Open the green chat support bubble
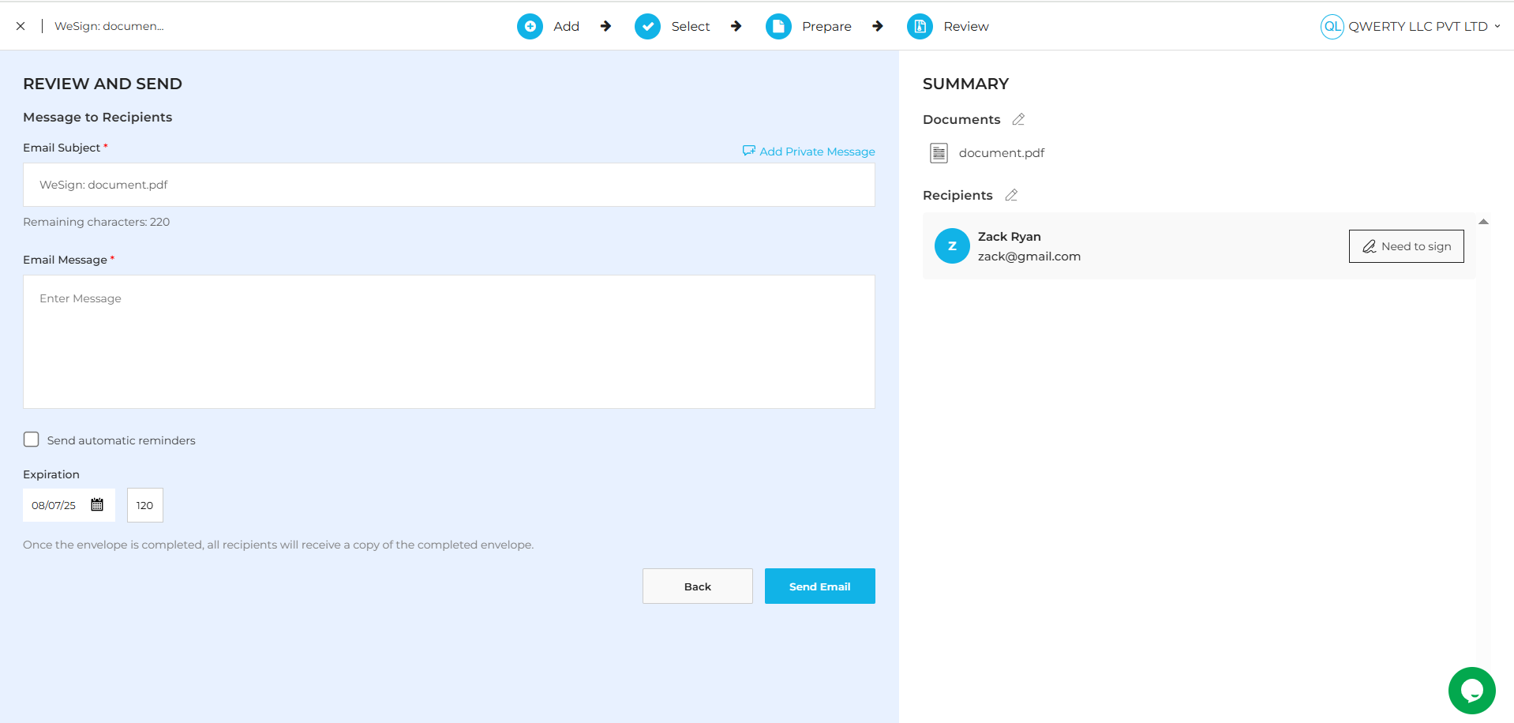 (1471, 690)
